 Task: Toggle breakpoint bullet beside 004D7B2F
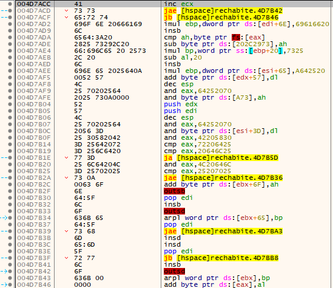click(10, 191)
